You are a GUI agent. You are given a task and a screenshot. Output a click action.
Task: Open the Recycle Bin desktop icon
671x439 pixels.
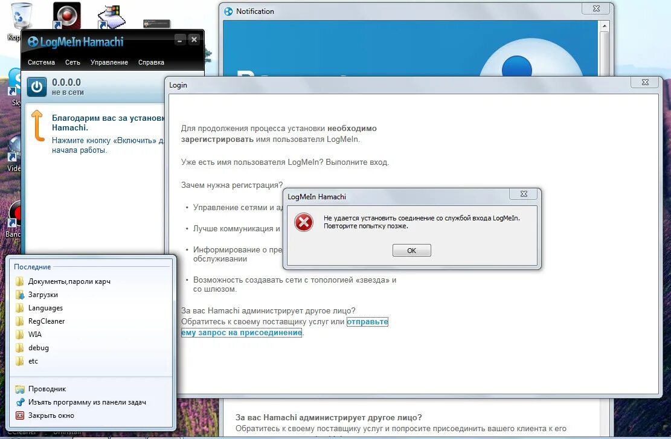coord(20,16)
